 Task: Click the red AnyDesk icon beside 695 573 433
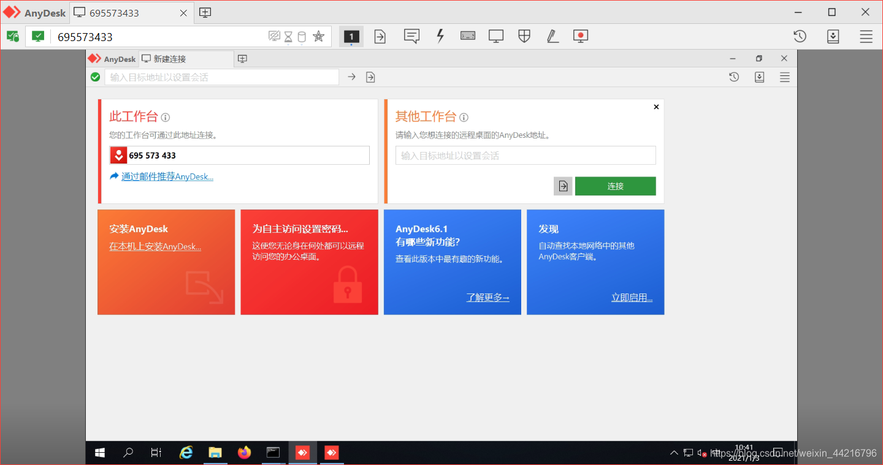point(118,156)
